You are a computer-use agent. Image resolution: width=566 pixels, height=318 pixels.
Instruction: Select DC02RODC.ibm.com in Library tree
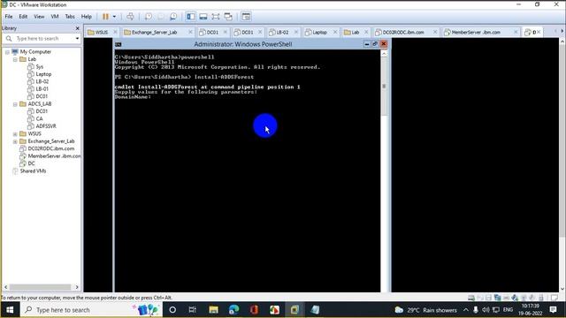click(51, 148)
